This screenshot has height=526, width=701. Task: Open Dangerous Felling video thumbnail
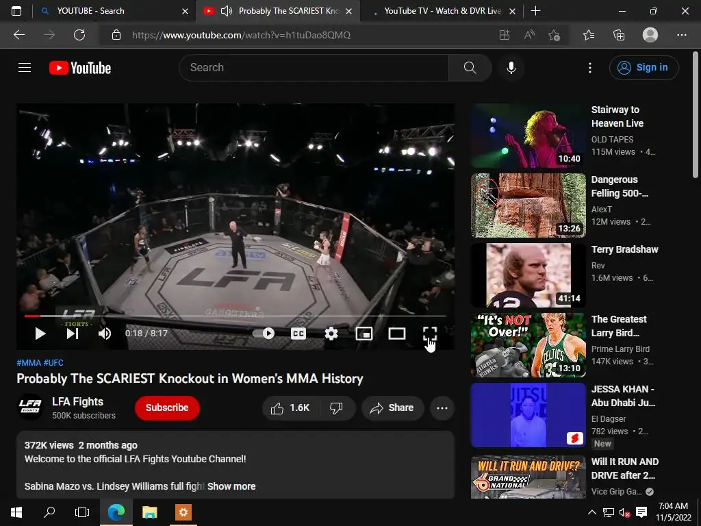pos(528,205)
